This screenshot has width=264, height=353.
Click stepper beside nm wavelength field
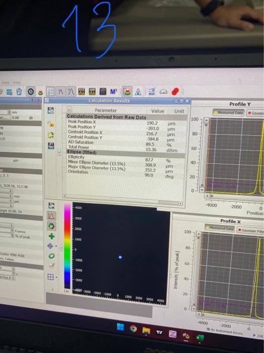click(x=9, y=112)
